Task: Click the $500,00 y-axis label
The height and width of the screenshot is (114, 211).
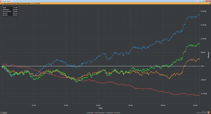Action: (203, 52)
